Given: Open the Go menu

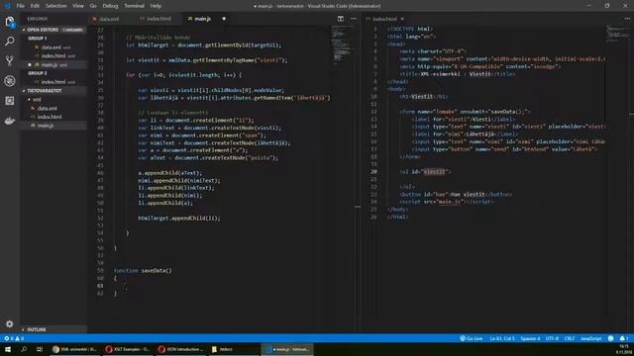Looking at the screenshot, I should tap(93, 6).
